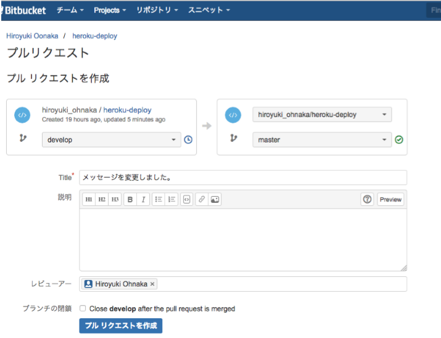Click the description textarea resize handle
This screenshot has width=441, height=338.
[x=403, y=268]
